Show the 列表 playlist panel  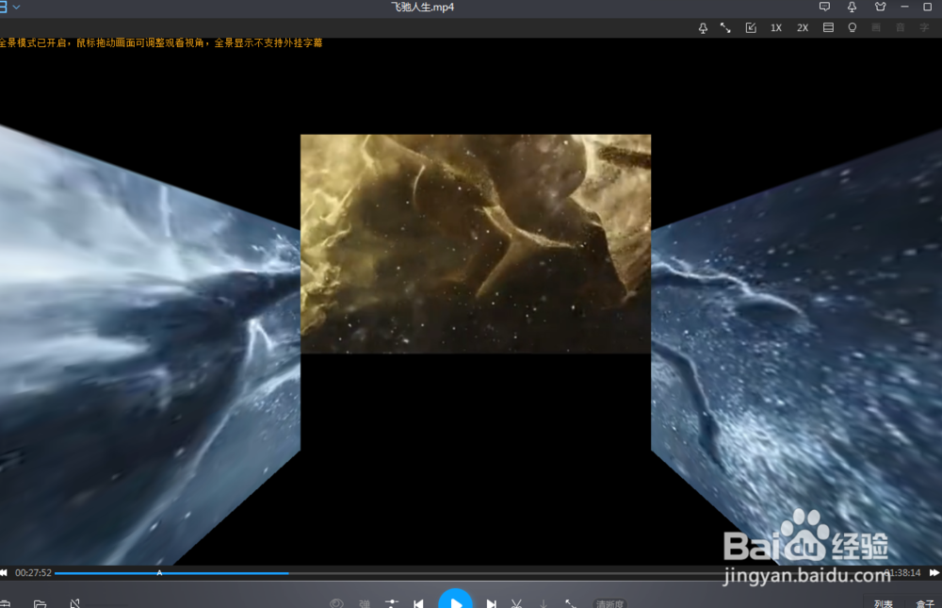pyautogui.click(x=884, y=603)
